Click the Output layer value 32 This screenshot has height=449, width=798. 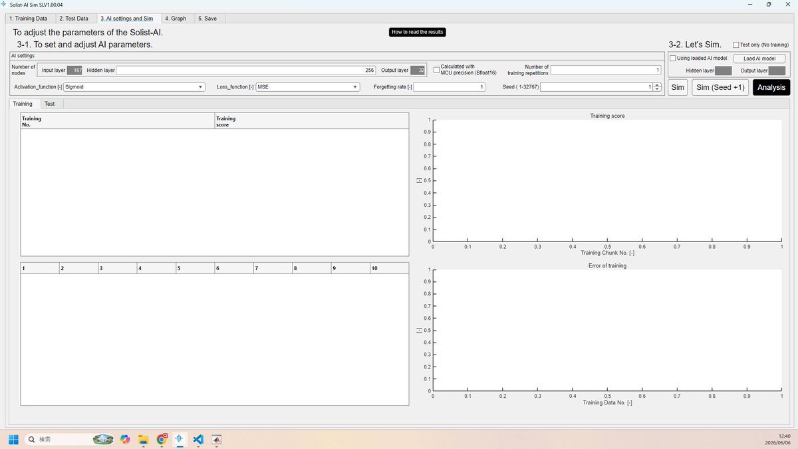tap(418, 70)
